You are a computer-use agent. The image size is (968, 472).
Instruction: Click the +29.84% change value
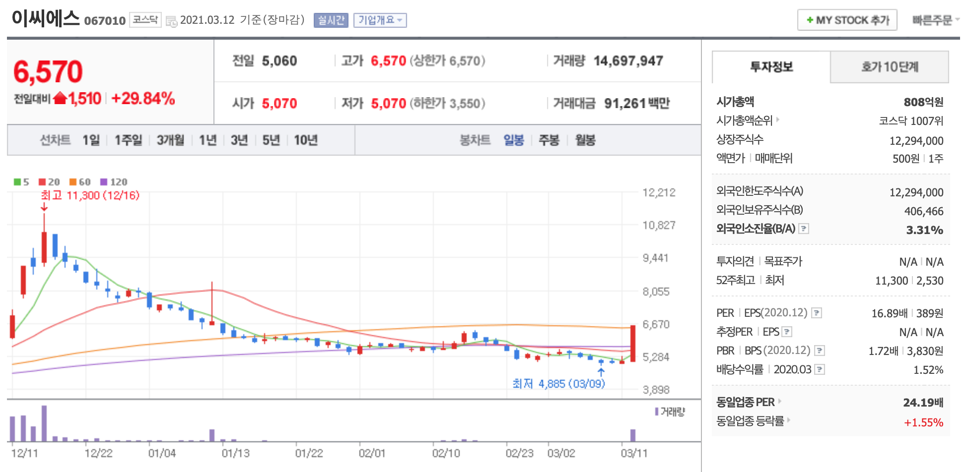[143, 98]
